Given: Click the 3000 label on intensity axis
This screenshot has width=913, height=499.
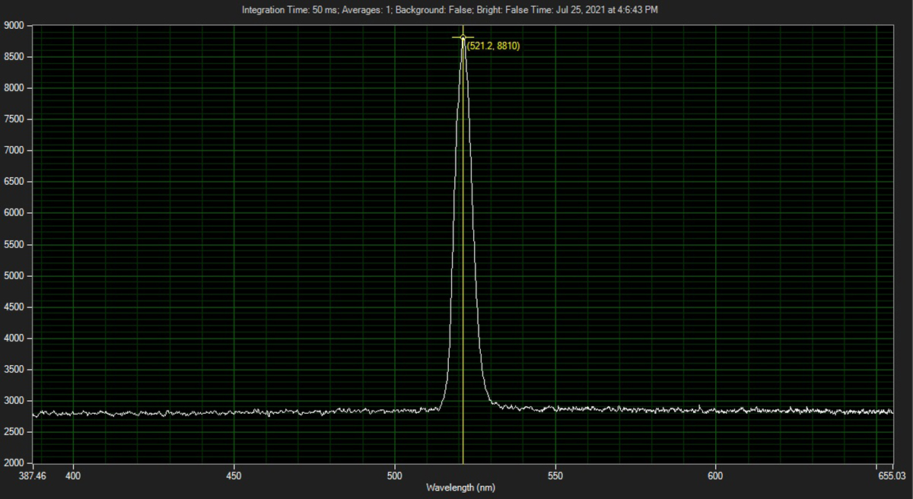Looking at the screenshot, I should [14, 401].
